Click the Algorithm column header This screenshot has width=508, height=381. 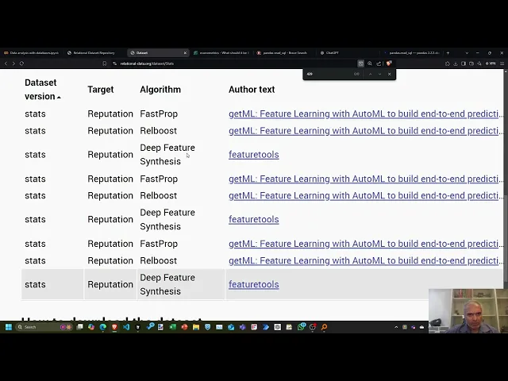pos(160,90)
